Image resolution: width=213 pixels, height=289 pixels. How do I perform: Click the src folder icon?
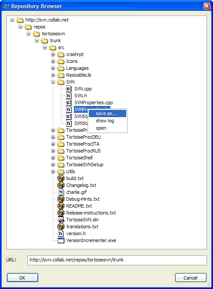click(53, 47)
